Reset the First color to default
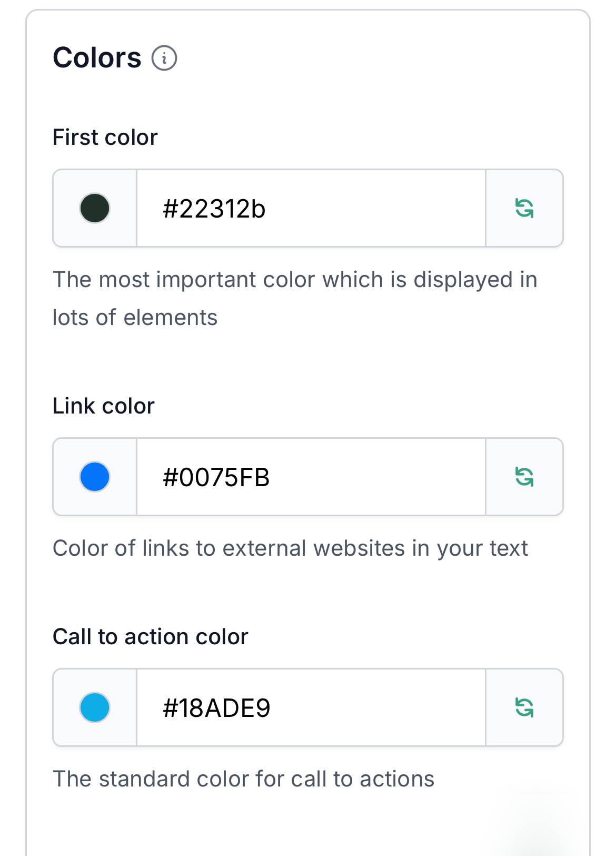 click(x=524, y=208)
